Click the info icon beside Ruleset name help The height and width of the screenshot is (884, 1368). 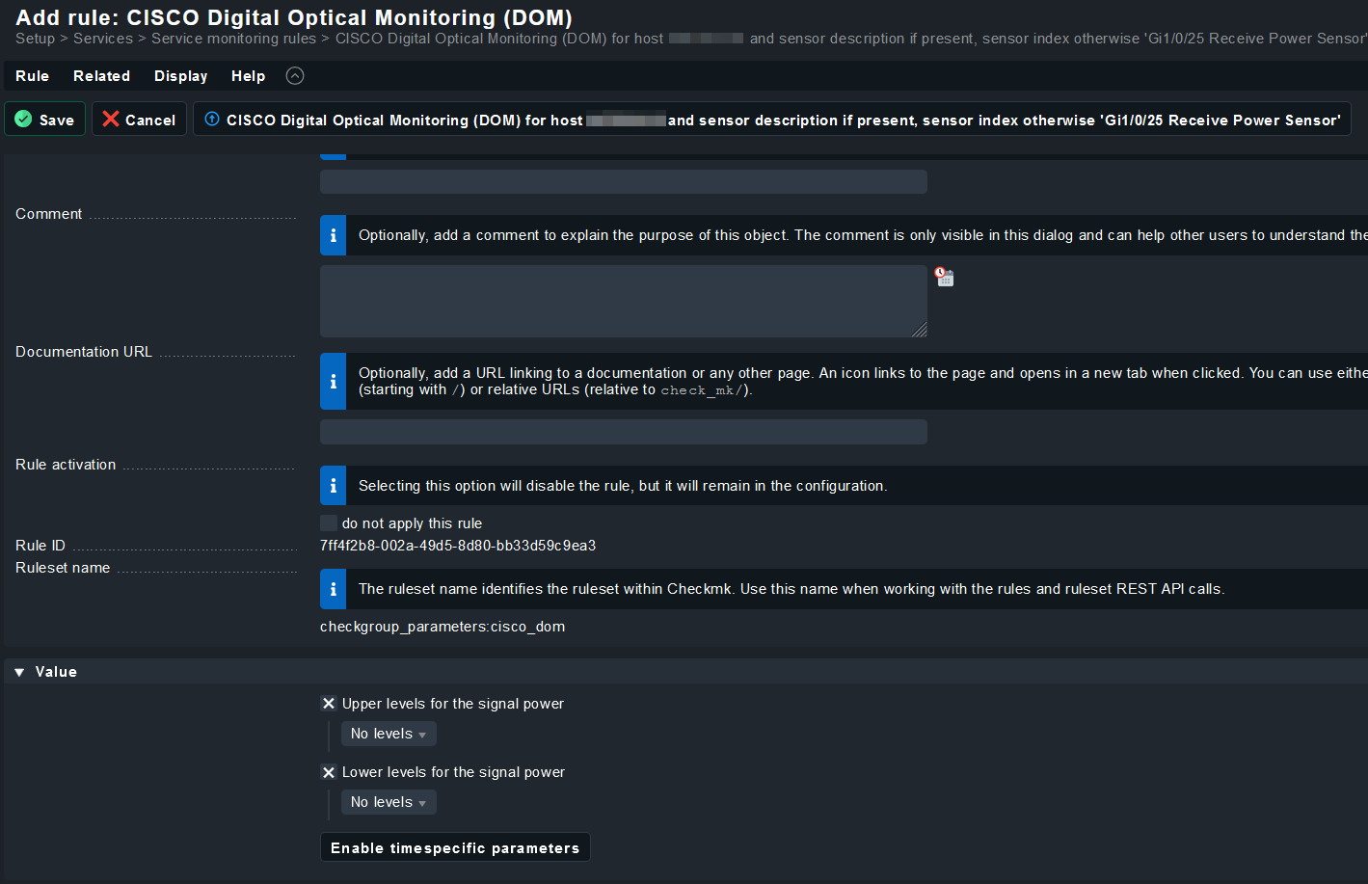tap(334, 589)
